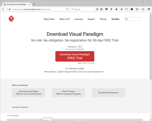
Task: Click the scrollbar up arrow
Action: click(150, 13)
